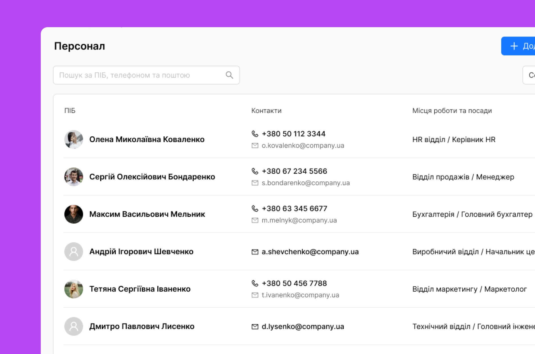Click Андрій Шевченко's placeholder avatar icon

pyautogui.click(x=74, y=252)
